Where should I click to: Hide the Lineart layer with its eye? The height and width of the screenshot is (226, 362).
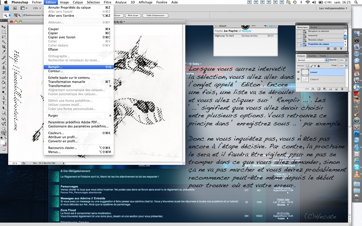coord(298,72)
